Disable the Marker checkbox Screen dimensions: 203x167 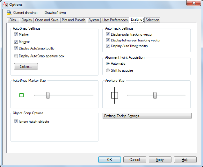click(x=16, y=34)
